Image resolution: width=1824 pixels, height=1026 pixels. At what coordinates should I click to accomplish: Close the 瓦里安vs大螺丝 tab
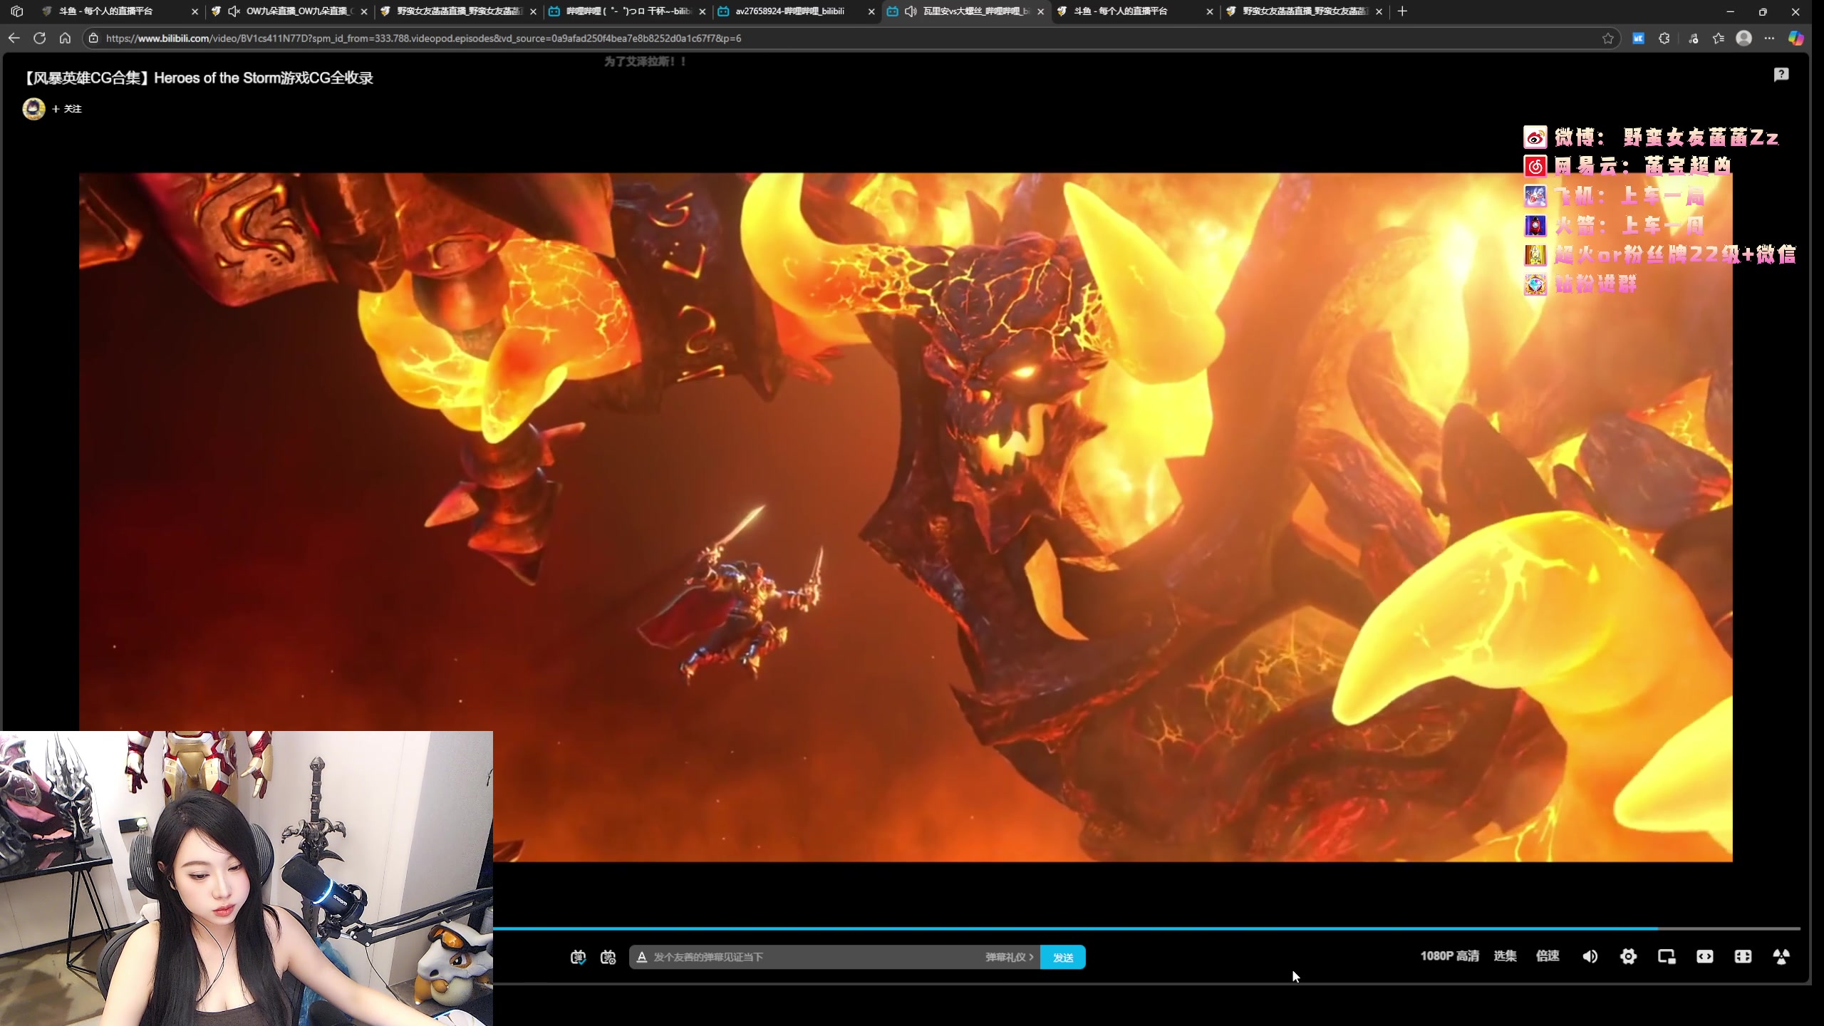coord(1040,11)
